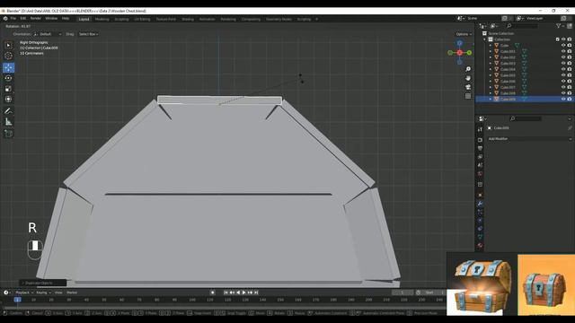Play the animation in the timeline

point(243,292)
